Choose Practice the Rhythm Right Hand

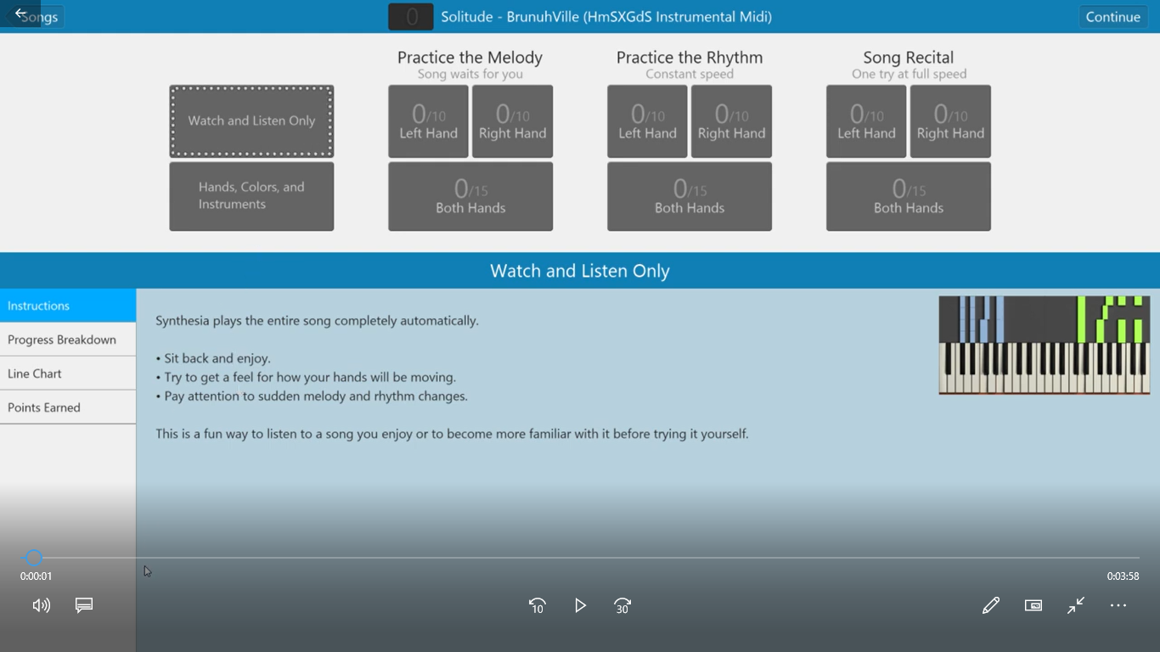pos(731,121)
